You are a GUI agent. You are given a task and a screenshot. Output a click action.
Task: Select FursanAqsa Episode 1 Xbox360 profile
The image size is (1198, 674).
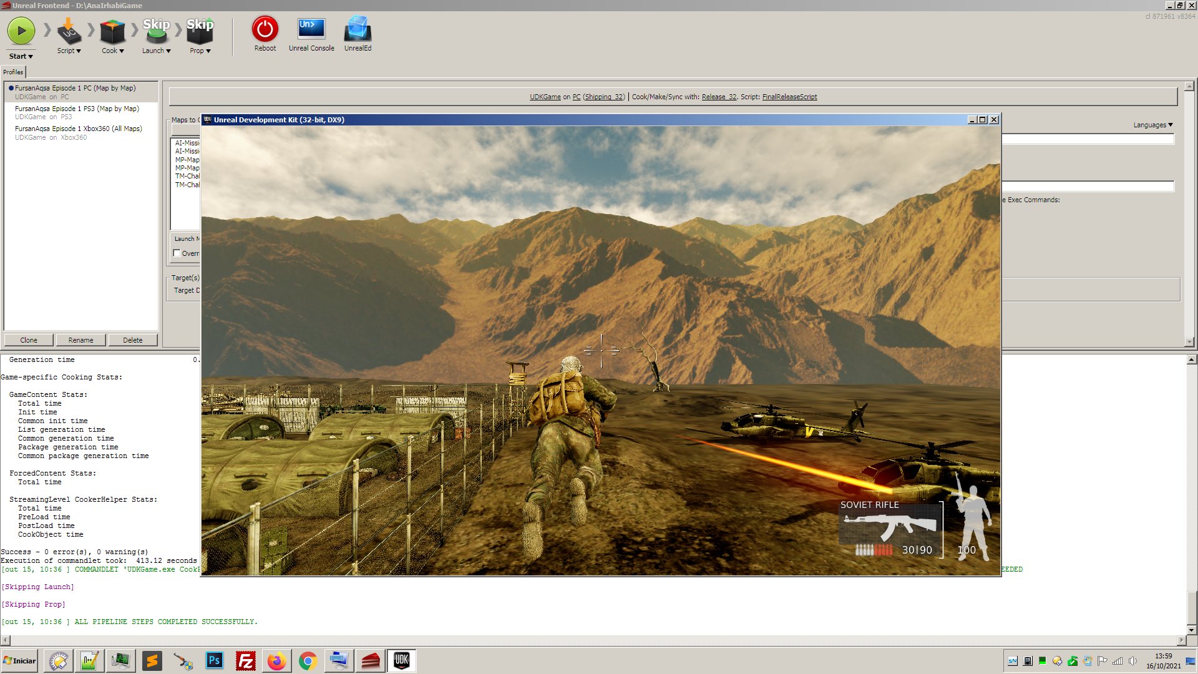81,133
